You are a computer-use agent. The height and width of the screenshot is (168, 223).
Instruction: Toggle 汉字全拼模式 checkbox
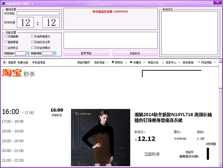(33, 48)
